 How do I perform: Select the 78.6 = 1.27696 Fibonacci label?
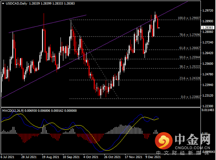[x=190, y=35]
